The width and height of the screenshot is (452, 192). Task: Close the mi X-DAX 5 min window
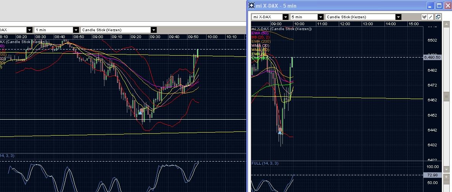(x=447, y=5)
